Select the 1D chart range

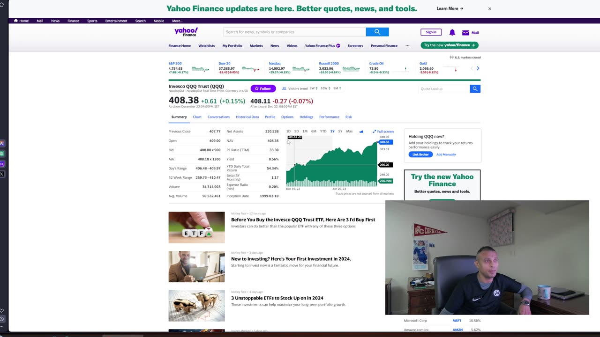tap(288, 132)
